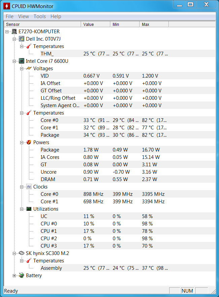Click the Dell Inc. motherboard icon
The width and height of the screenshot is (219, 297).
(22, 39)
